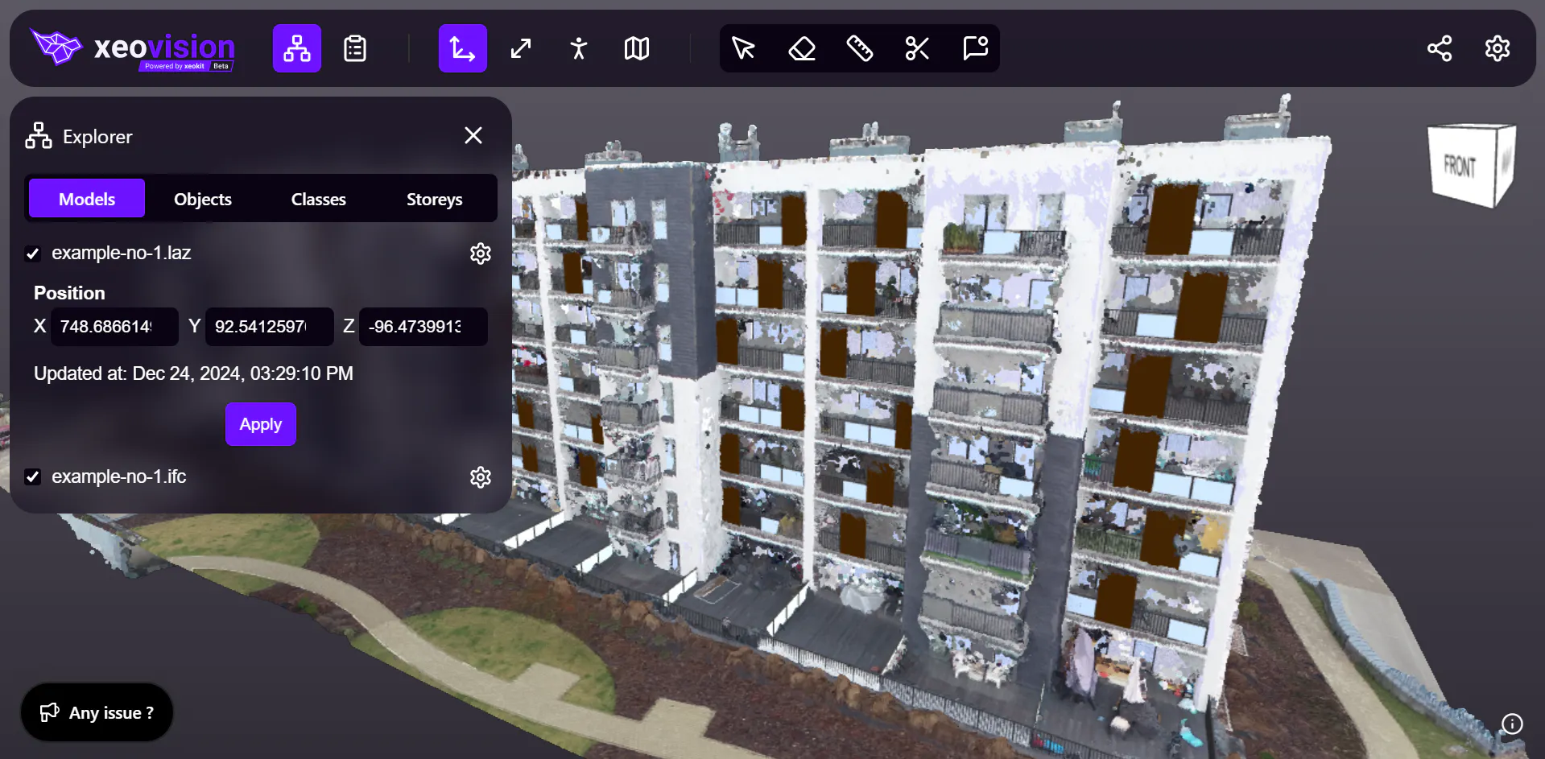
Task: Switch to the Classes tab
Action: (319, 199)
